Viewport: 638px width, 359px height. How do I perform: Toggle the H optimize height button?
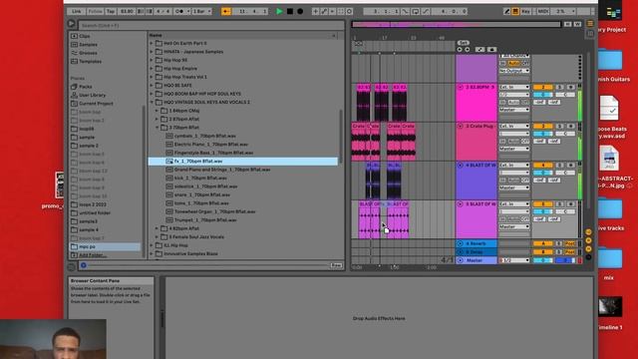click(567, 24)
